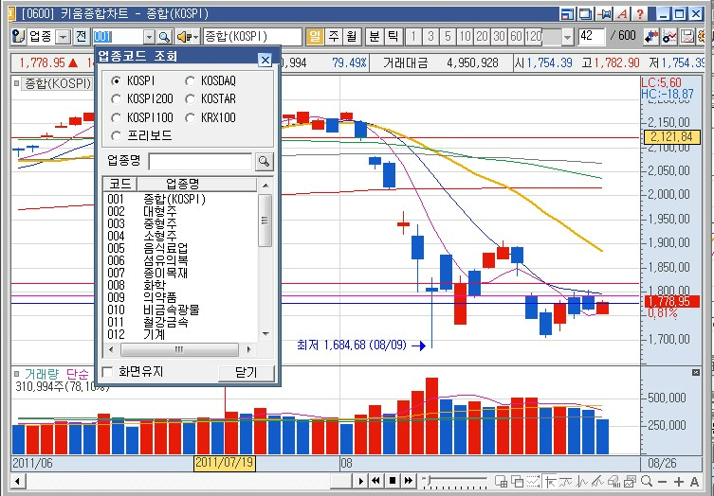Screen dimensions: 714x496
Task: Click the notepad icon beside the 업종 selector
Action: point(18,37)
